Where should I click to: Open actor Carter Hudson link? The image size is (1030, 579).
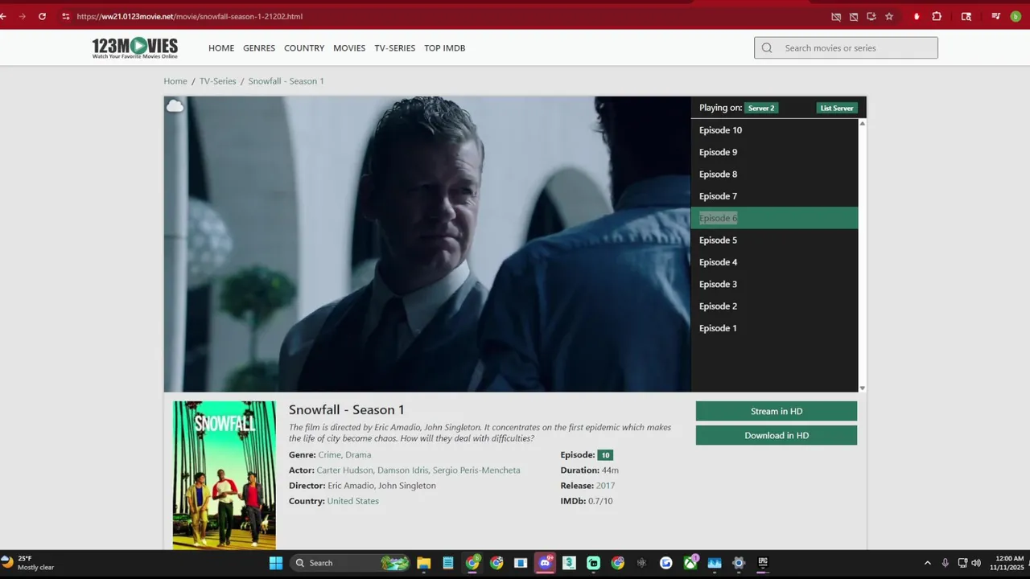tap(344, 470)
